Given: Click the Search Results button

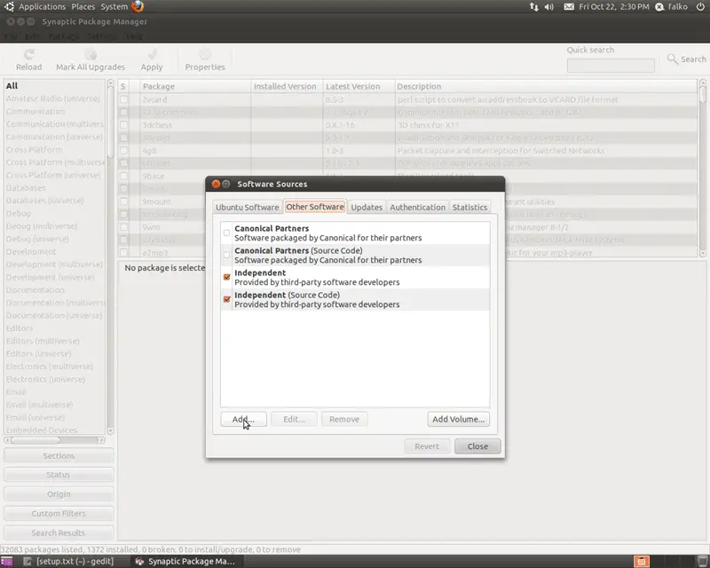Looking at the screenshot, I should (x=59, y=533).
